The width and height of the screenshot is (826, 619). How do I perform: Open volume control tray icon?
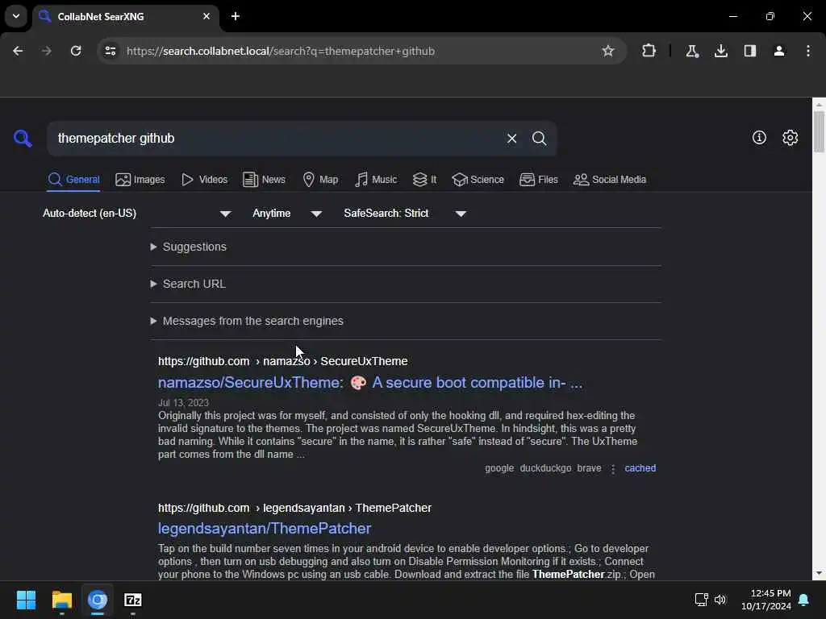[x=720, y=600]
